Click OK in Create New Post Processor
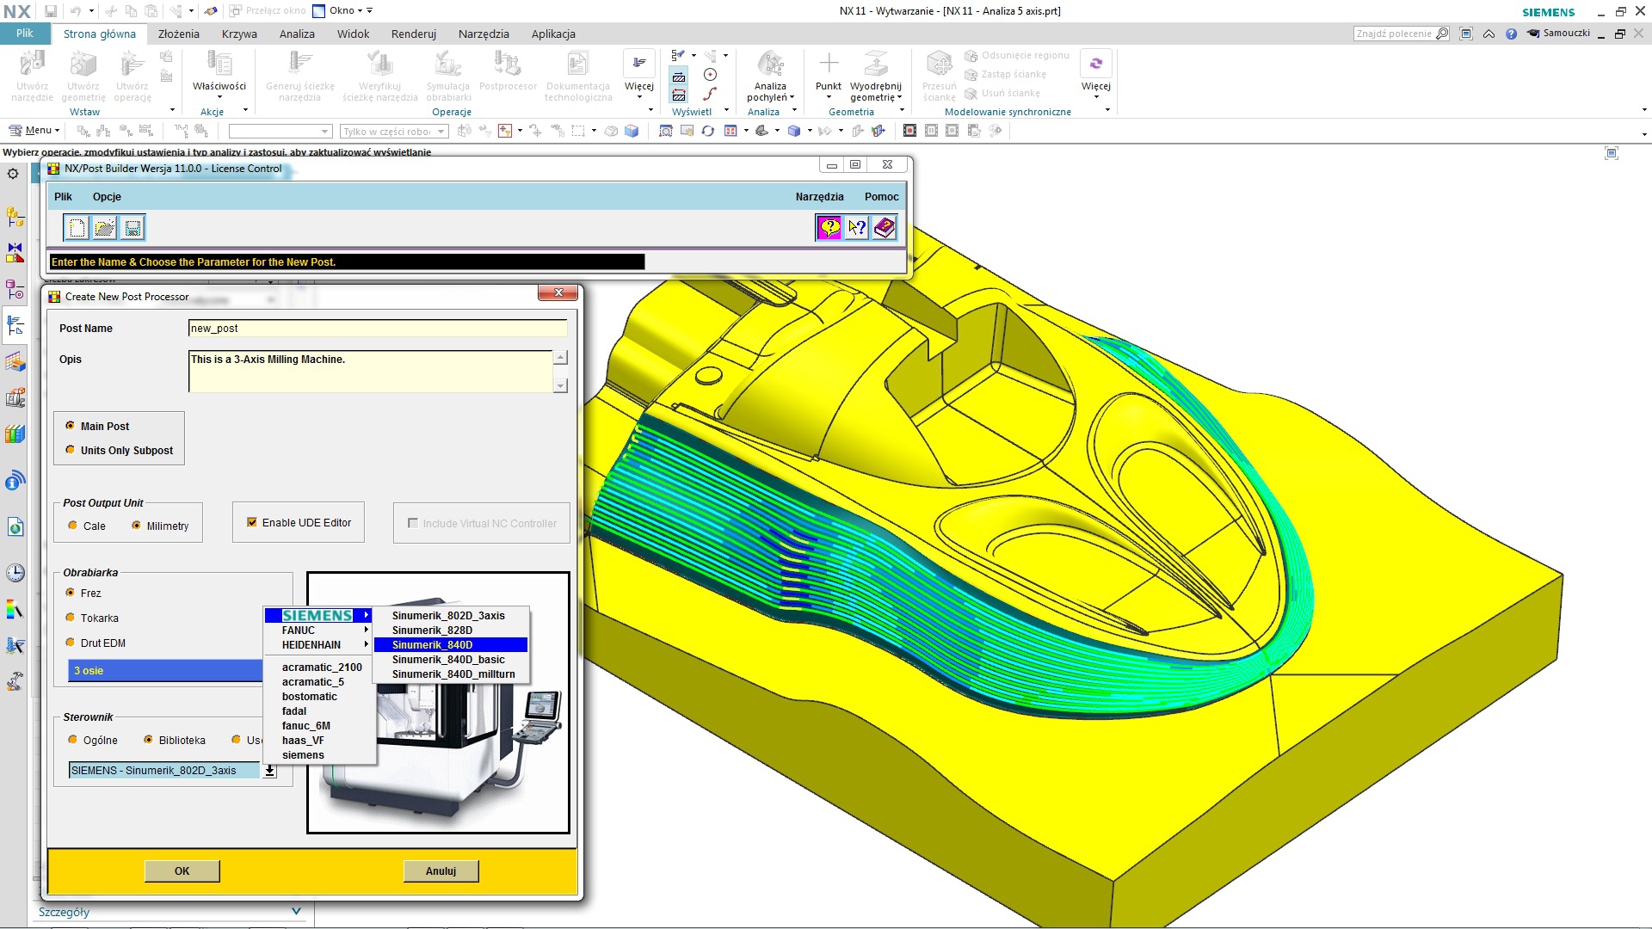The image size is (1652, 929). coord(182,871)
